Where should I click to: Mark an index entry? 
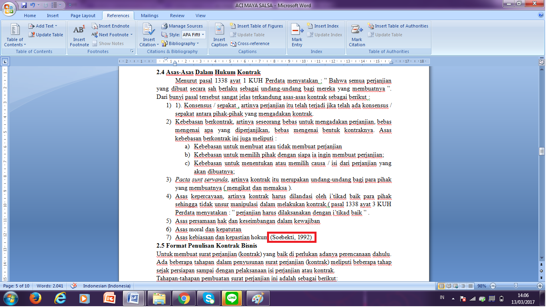pos(295,35)
